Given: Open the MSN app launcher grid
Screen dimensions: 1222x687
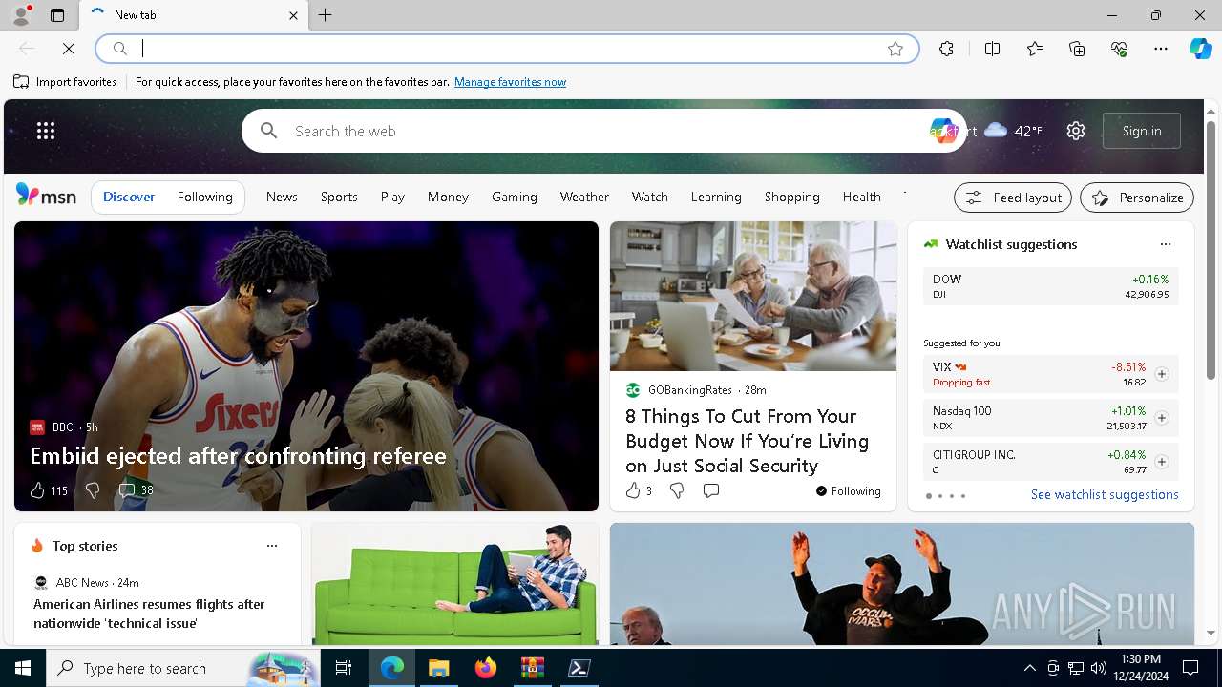Looking at the screenshot, I should click(x=46, y=131).
